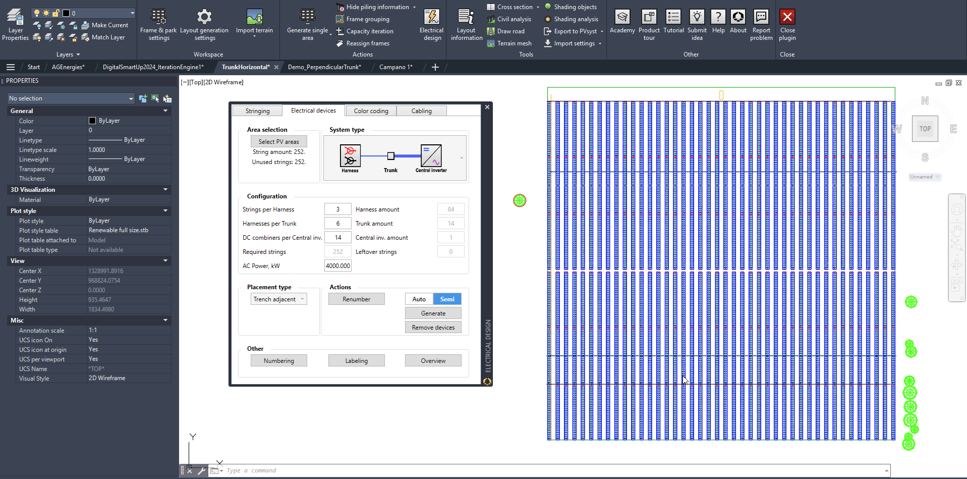Open About plugin info
This screenshot has height=479, width=967.
coord(738,21)
